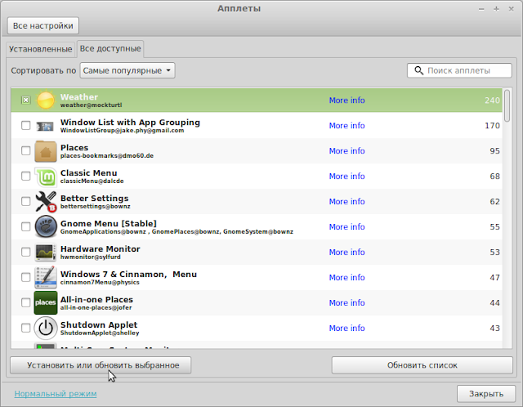Screen dimensions: 523x407
Task: Click the Classic Menu Mint logo icon
Action: 46,177
